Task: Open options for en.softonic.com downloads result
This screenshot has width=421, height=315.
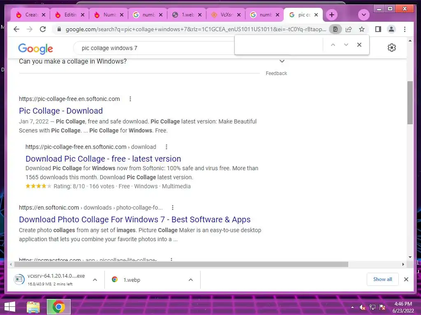Action: point(173,208)
